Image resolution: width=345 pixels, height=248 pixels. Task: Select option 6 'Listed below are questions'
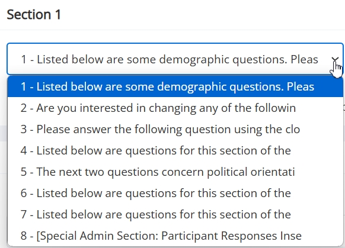[x=175, y=193]
